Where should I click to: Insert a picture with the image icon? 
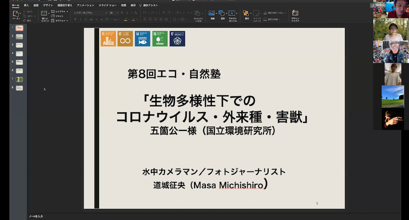point(211,13)
